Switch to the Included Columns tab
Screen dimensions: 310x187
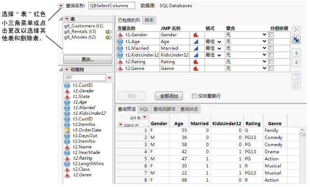click(129, 20)
